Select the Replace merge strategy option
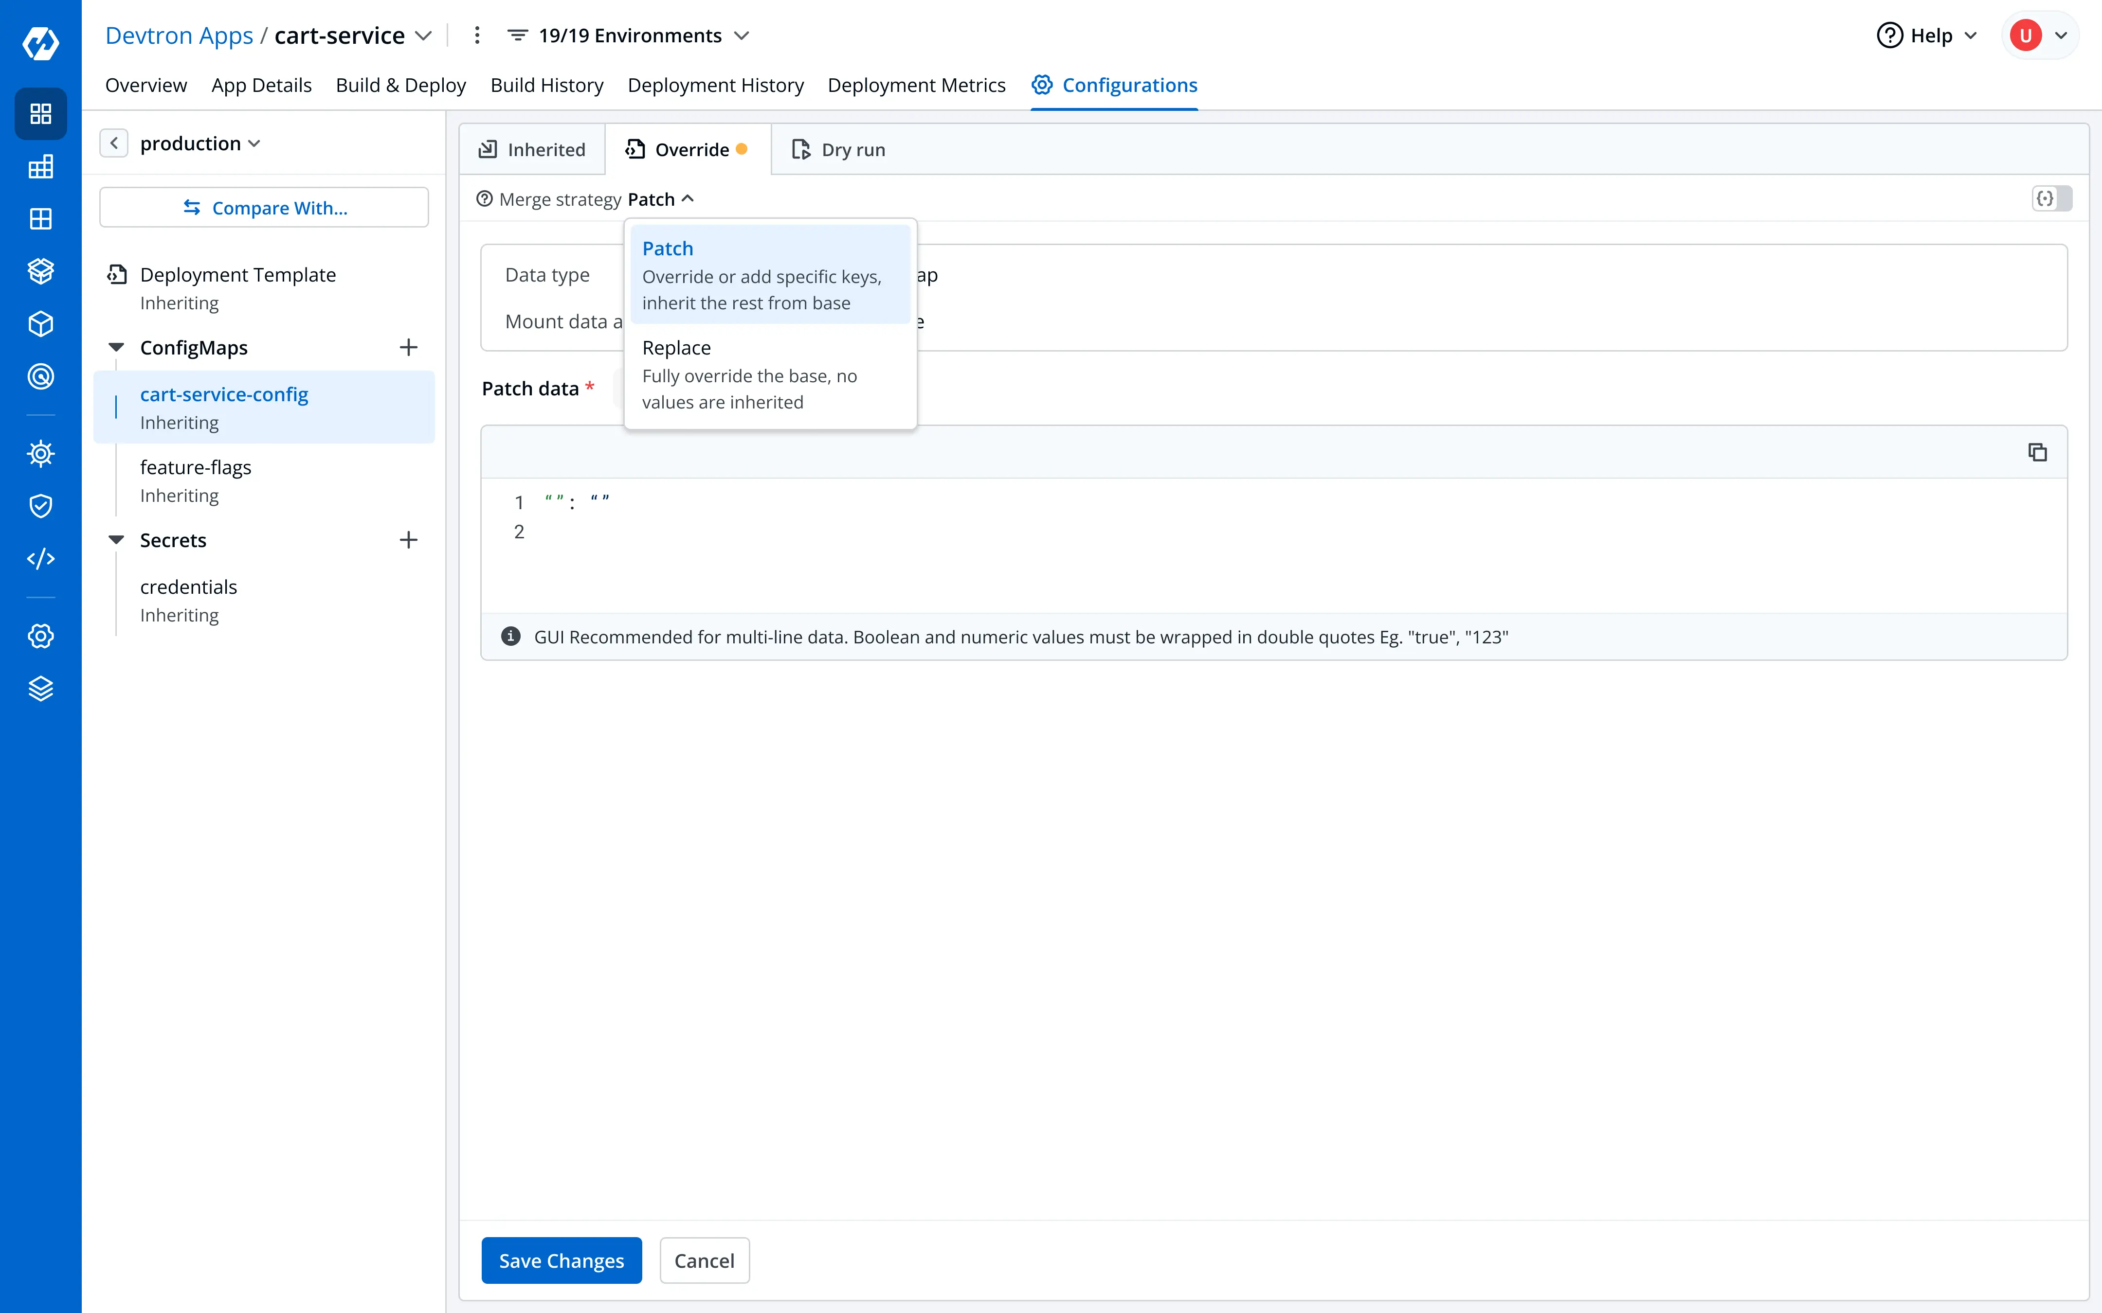Screen dimensions: 2102x1313 tap(770, 374)
